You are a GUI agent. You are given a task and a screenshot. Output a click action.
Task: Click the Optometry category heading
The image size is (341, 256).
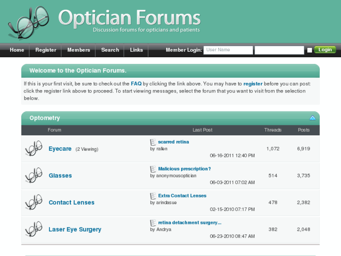click(x=45, y=118)
